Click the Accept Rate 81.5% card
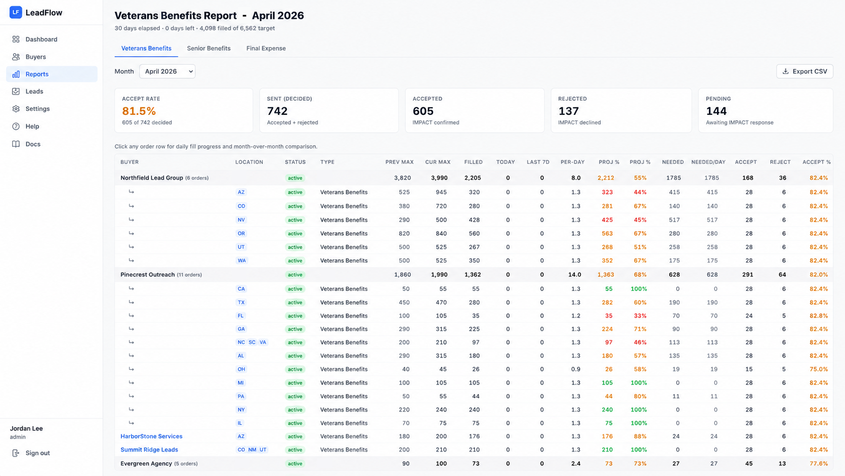This screenshot has height=476, width=845. point(184,110)
